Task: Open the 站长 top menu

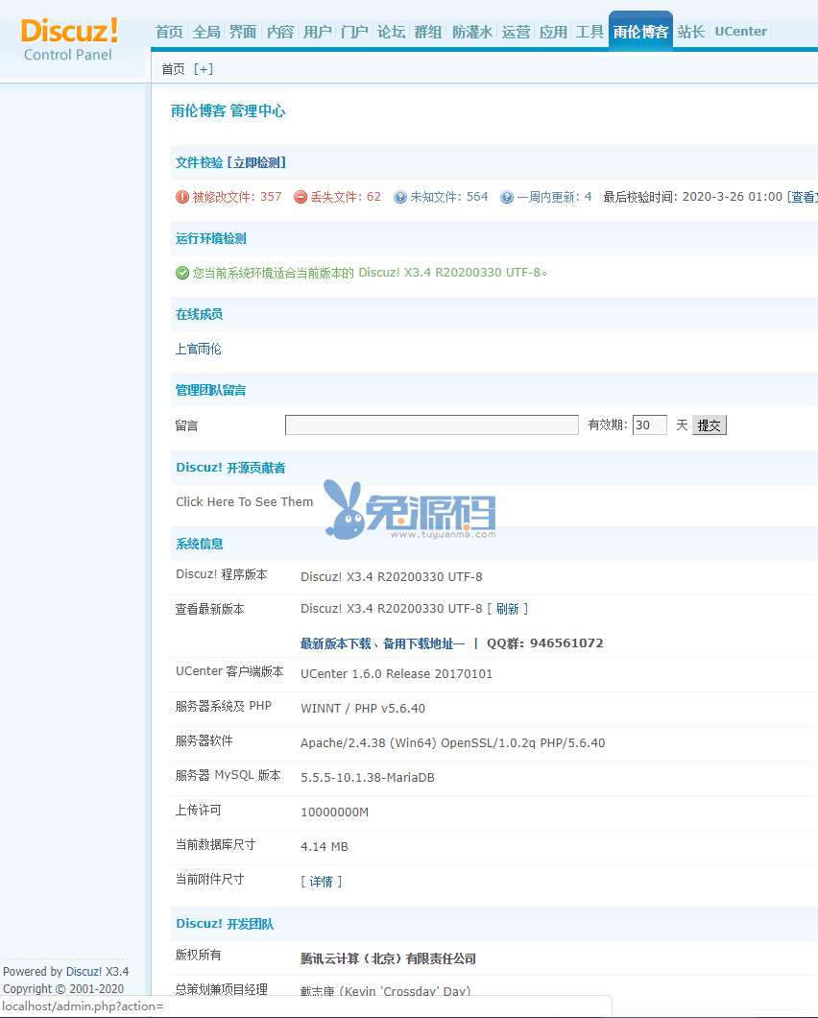Action: 690,32
